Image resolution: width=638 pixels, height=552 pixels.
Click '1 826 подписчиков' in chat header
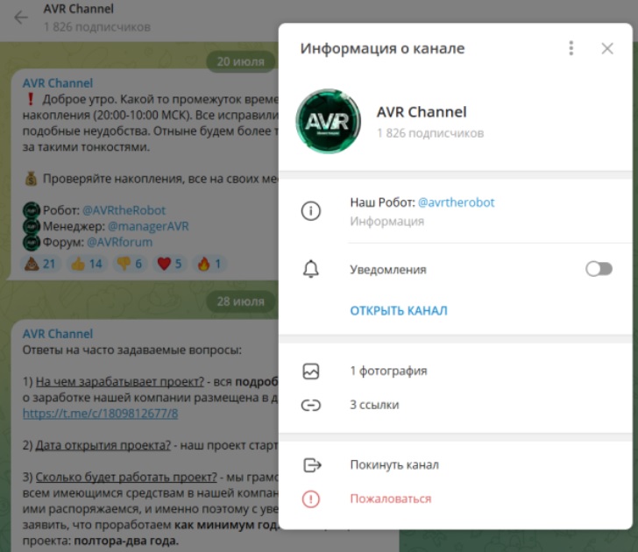point(96,27)
